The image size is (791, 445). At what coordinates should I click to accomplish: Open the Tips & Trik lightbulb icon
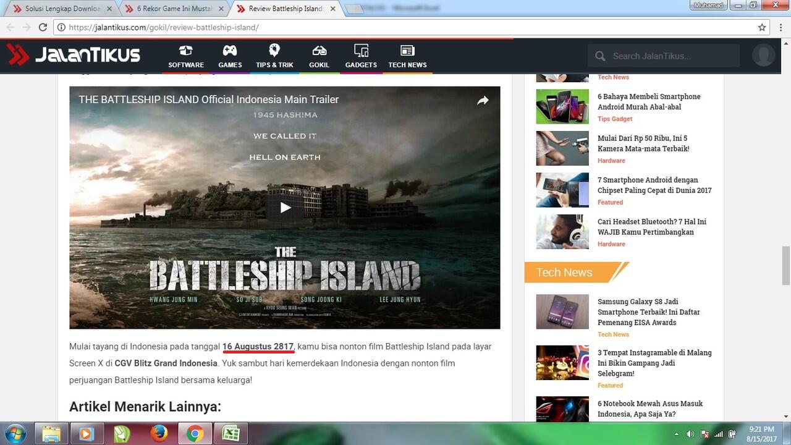point(274,51)
